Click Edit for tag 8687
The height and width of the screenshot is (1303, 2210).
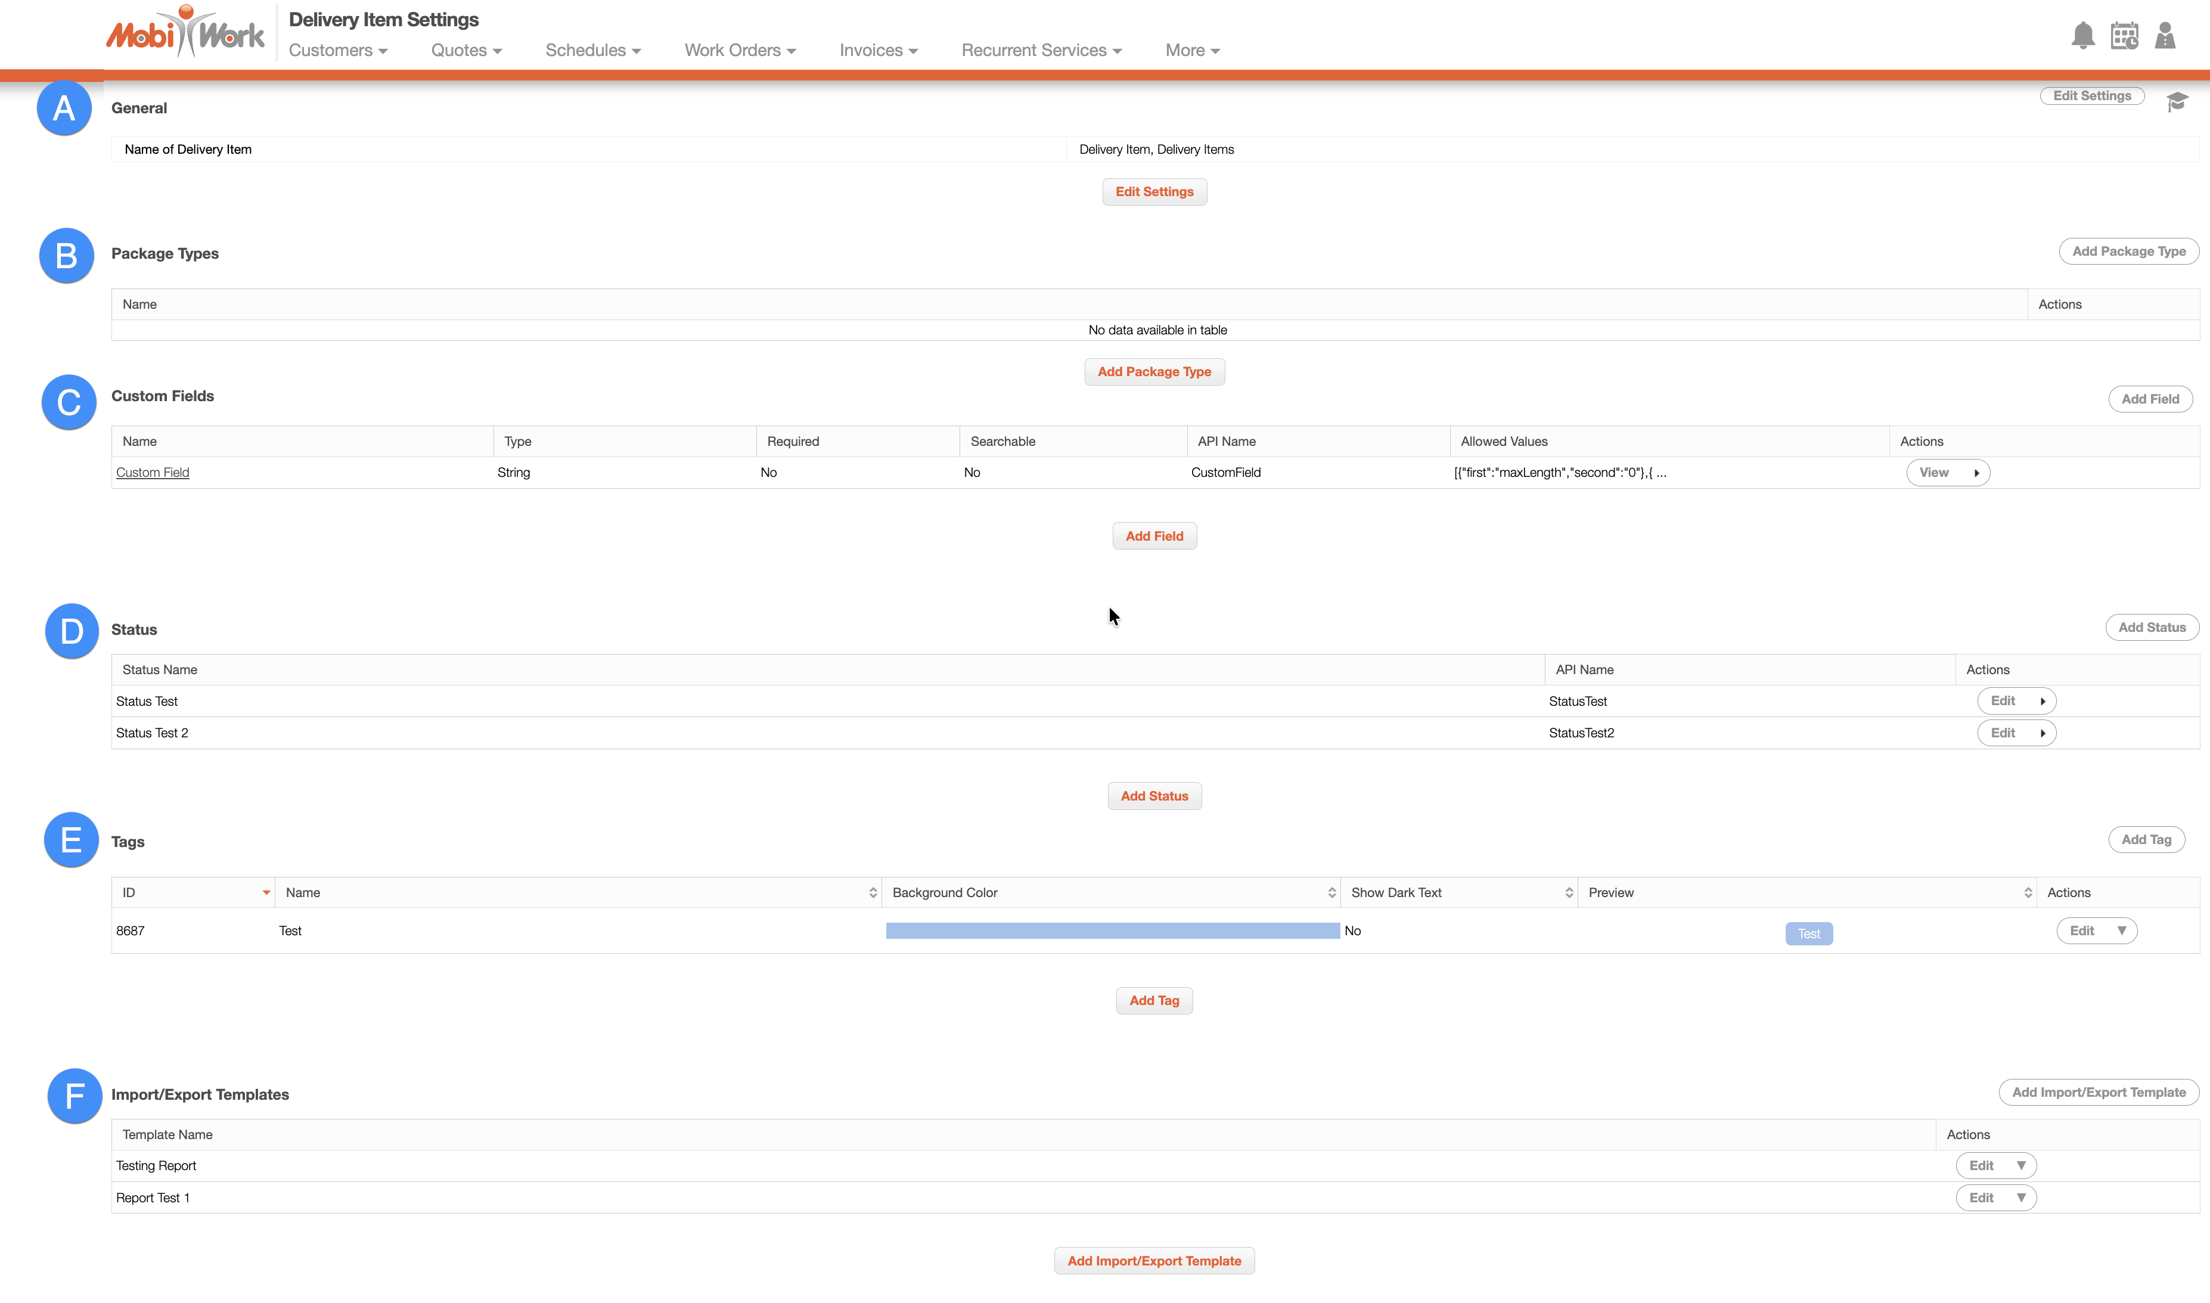tap(2081, 930)
